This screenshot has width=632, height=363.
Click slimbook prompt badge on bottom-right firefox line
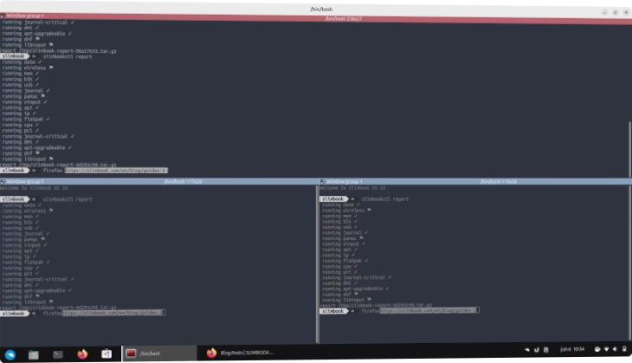(x=334, y=311)
